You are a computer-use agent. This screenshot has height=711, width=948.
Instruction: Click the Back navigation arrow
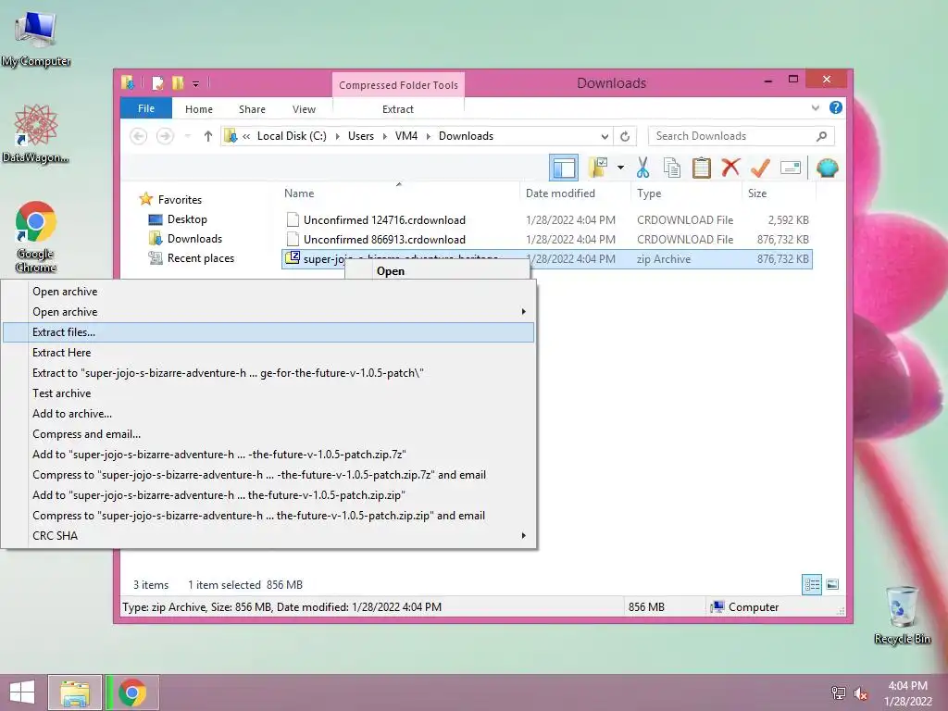pos(139,136)
